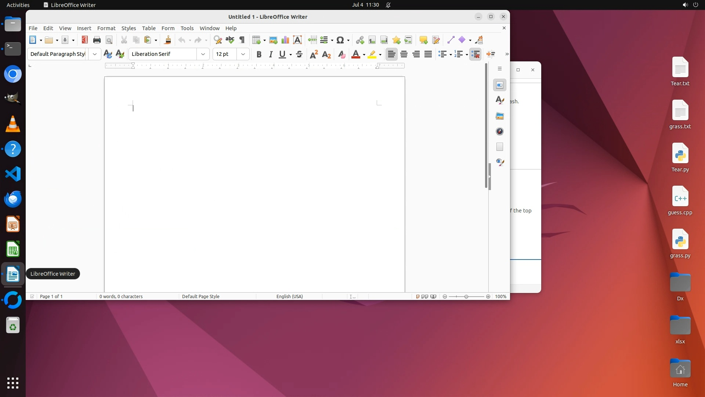The width and height of the screenshot is (705, 397).
Task: Click the Default Page Style status label
Action: tap(200, 297)
